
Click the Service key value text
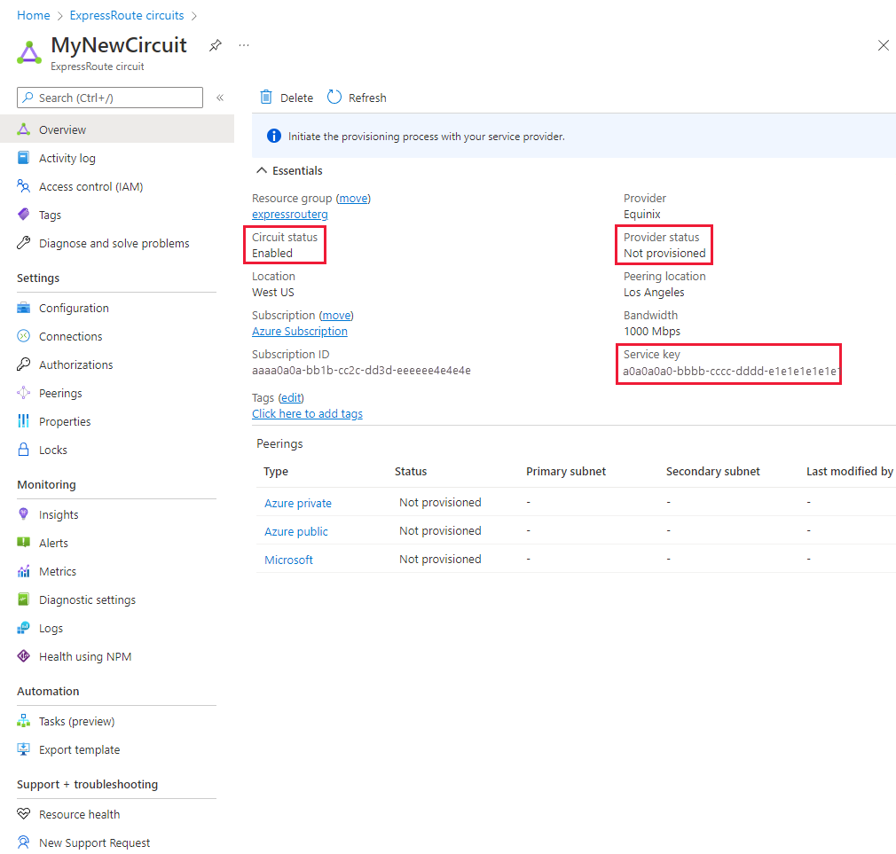click(x=731, y=371)
